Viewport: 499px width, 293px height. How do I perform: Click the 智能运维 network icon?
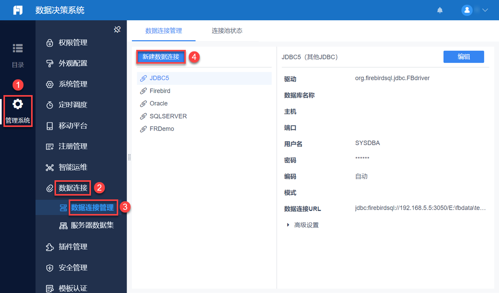[50, 168]
